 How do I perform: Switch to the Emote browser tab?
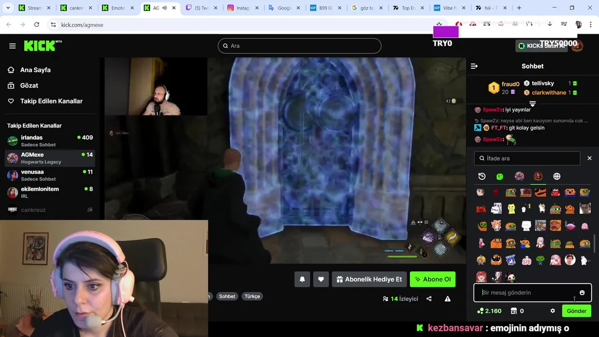pos(117,8)
